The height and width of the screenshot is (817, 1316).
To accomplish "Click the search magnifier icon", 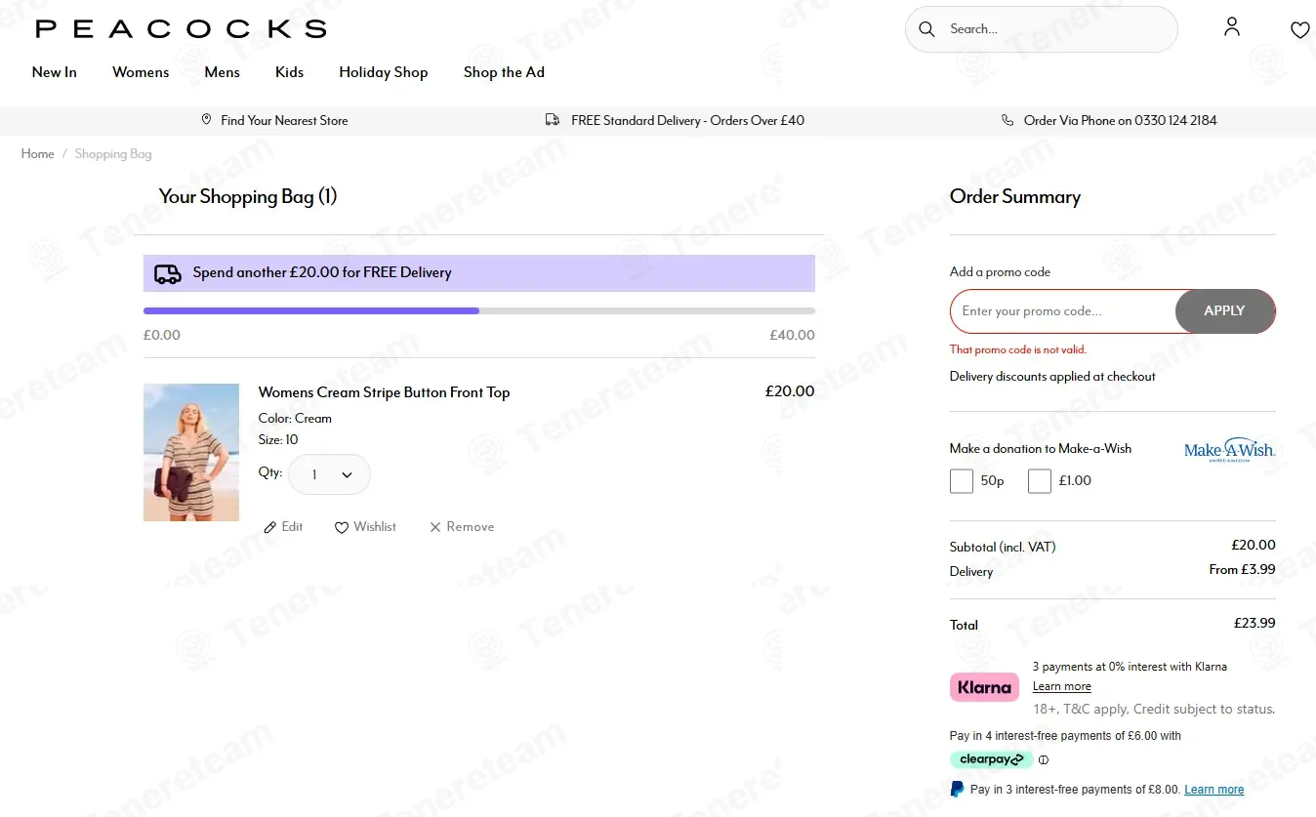I will 926,29.
